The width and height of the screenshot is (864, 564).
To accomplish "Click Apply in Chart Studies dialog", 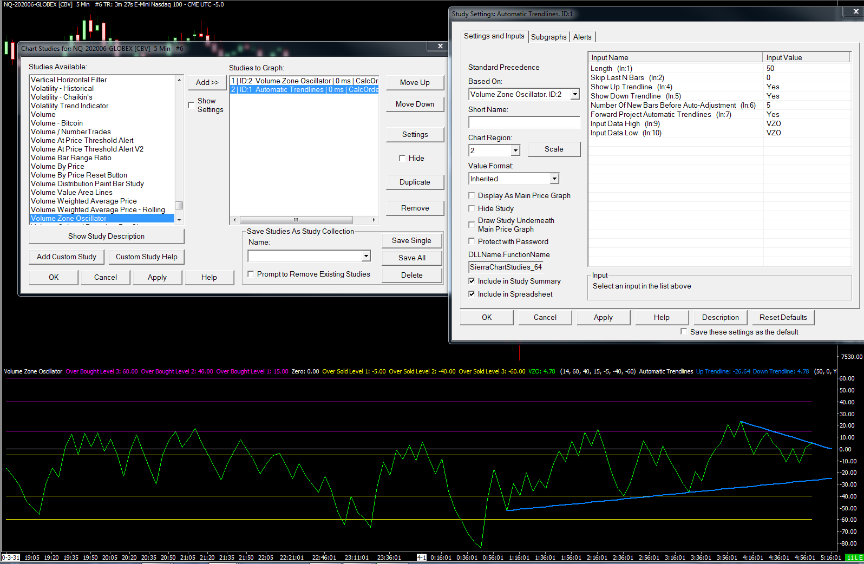I will [x=157, y=277].
